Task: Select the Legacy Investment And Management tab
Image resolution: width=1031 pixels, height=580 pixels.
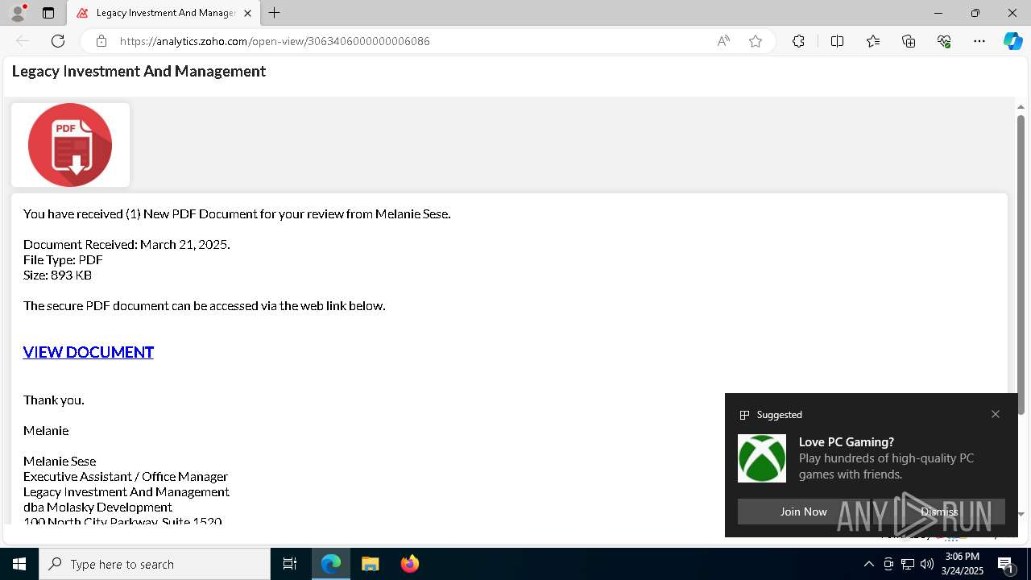Action: click(164, 13)
